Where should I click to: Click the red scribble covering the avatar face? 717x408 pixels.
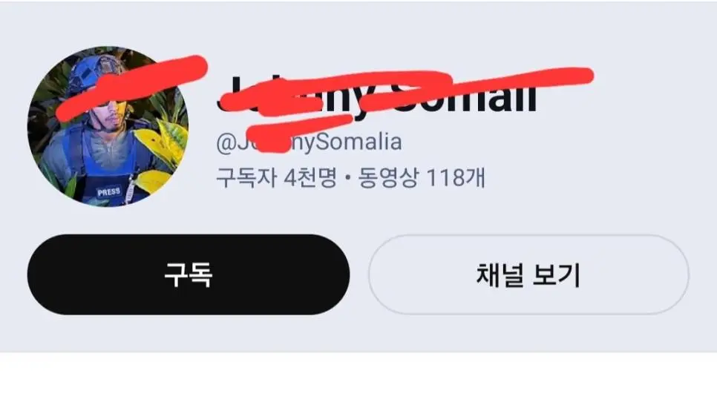[x=131, y=87]
